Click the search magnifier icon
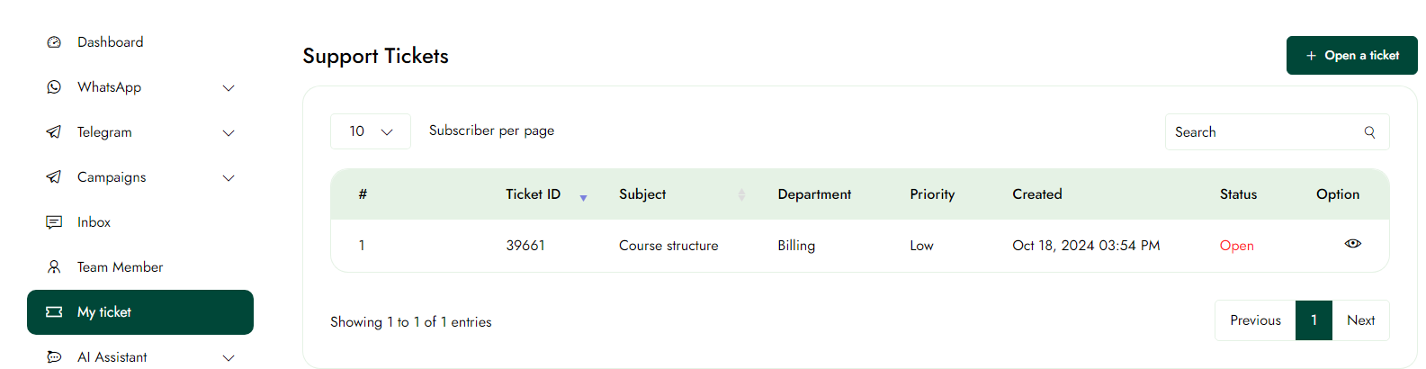 point(1369,132)
